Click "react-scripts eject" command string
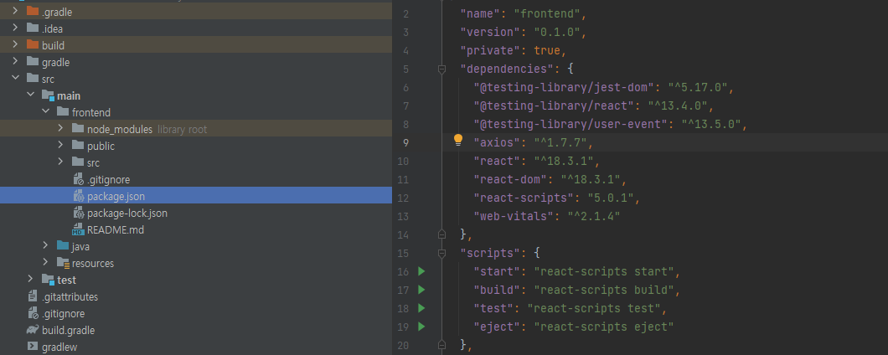The width and height of the screenshot is (888, 355). click(604, 327)
